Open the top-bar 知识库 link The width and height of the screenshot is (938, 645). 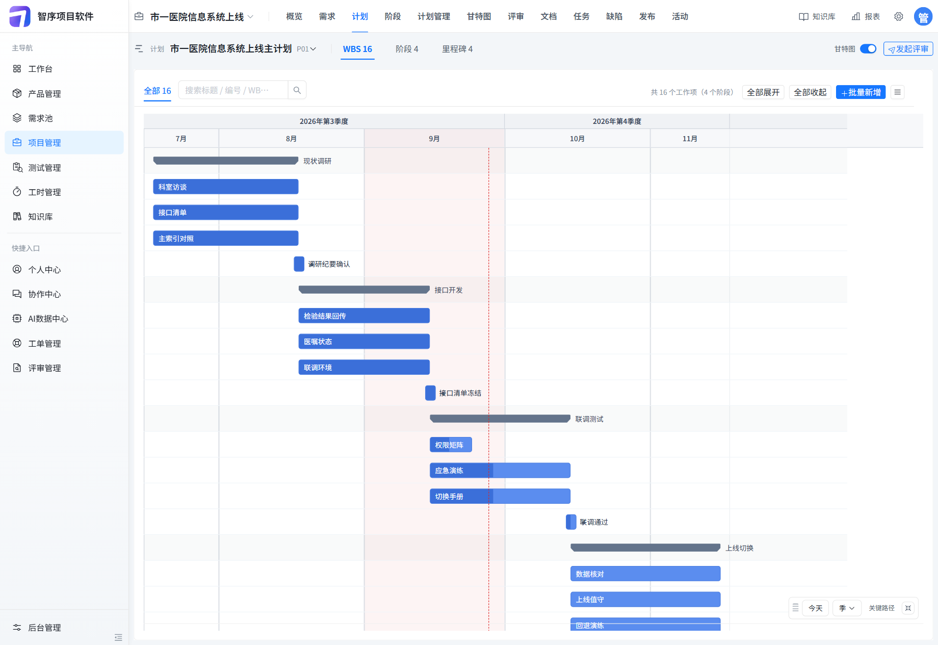coord(817,16)
